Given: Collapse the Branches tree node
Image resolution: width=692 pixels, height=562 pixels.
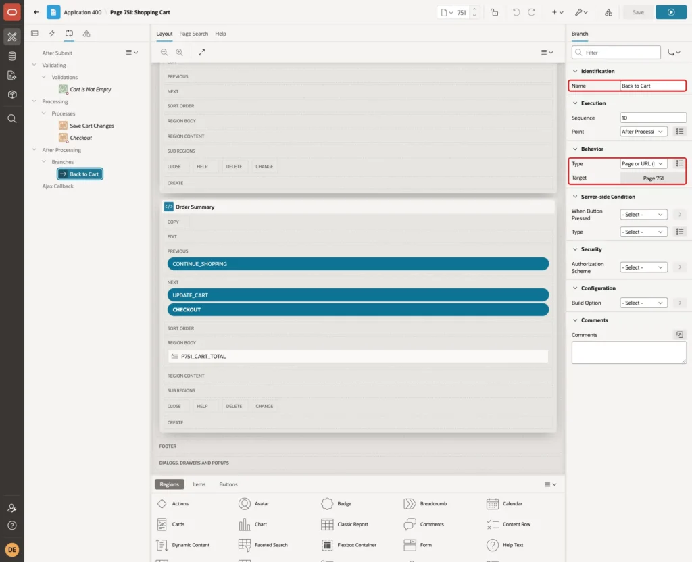Looking at the screenshot, I should click(x=44, y=162).
